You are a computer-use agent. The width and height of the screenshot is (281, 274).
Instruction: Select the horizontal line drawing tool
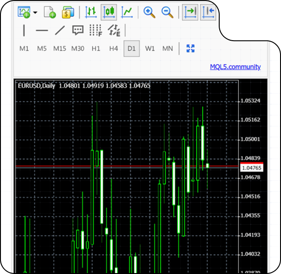click(x=42, y=31)
